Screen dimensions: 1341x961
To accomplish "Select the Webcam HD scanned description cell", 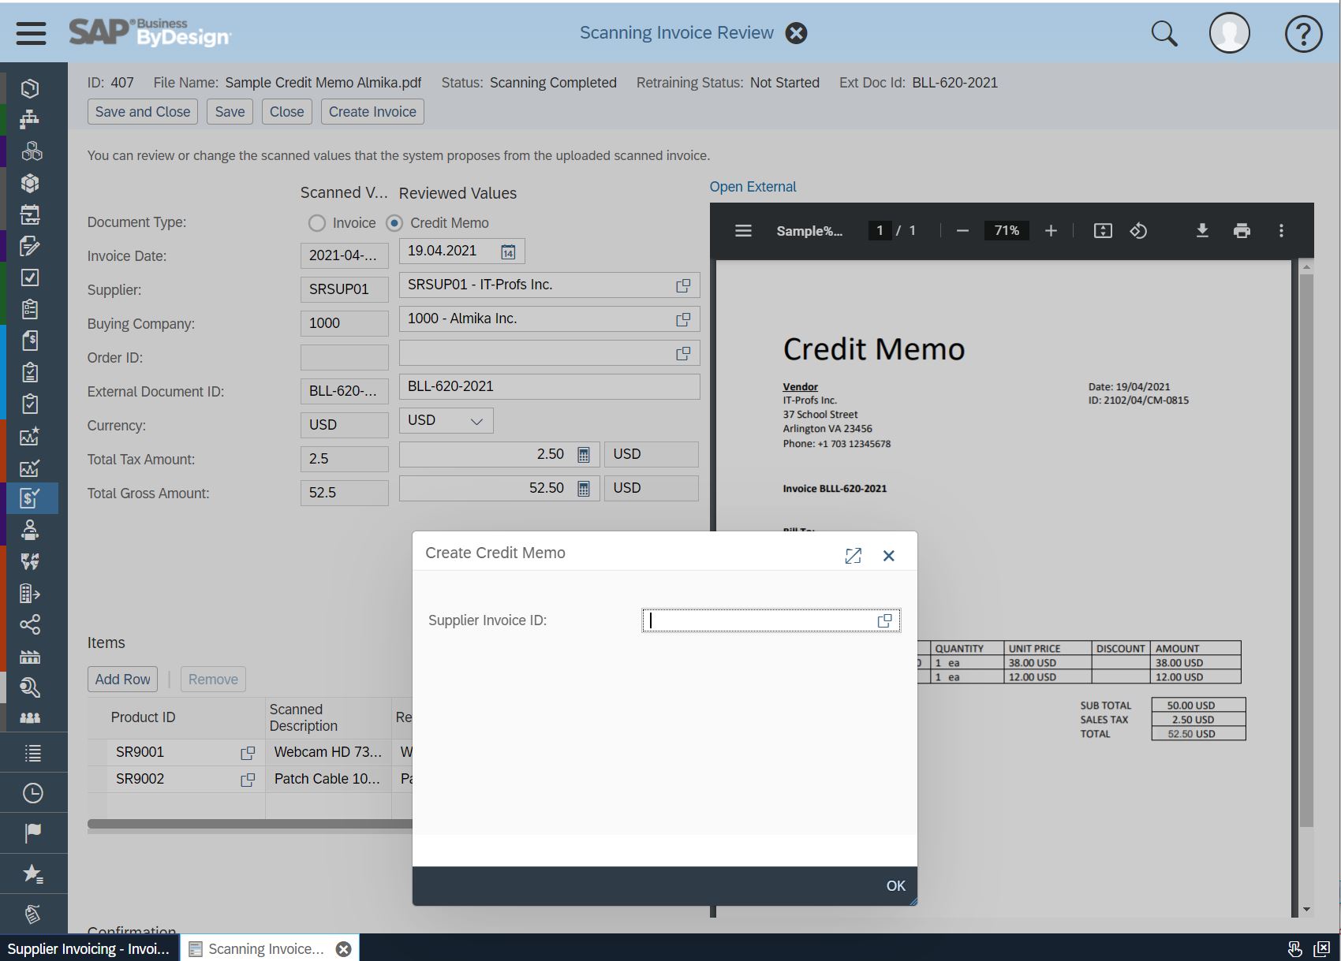I will tap(328, 753).
